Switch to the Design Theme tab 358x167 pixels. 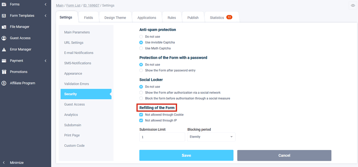(115, 18)
